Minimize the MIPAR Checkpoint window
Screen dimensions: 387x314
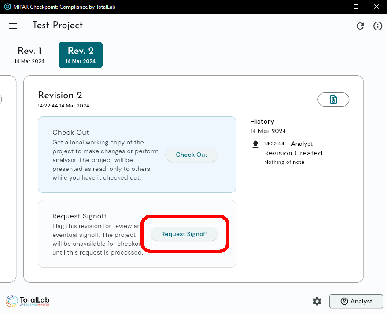[x=336, y=7]
